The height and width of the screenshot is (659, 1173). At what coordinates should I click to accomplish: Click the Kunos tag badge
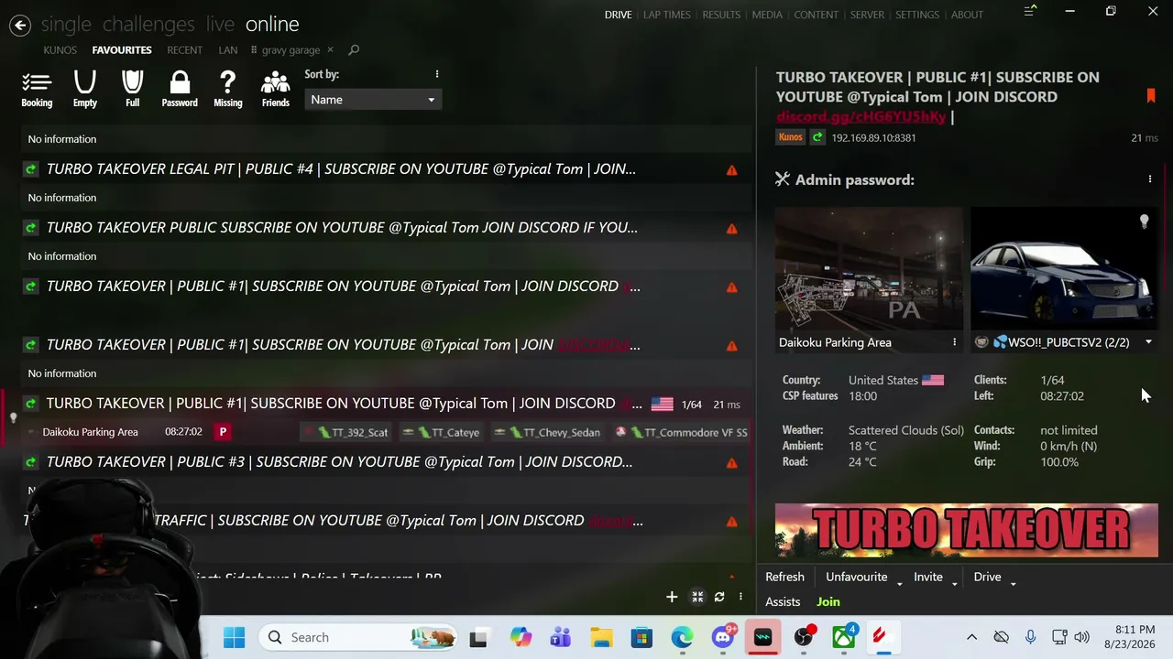click(790, 137)
